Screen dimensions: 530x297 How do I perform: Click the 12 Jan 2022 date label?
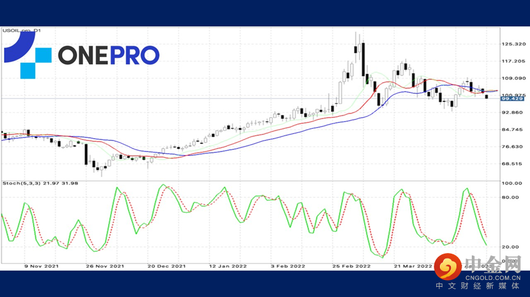[228, 266]
